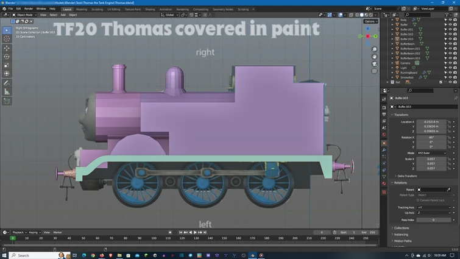Select the Scale tool
The height and width of the screenshot is (259, 460).
point(7,65)
